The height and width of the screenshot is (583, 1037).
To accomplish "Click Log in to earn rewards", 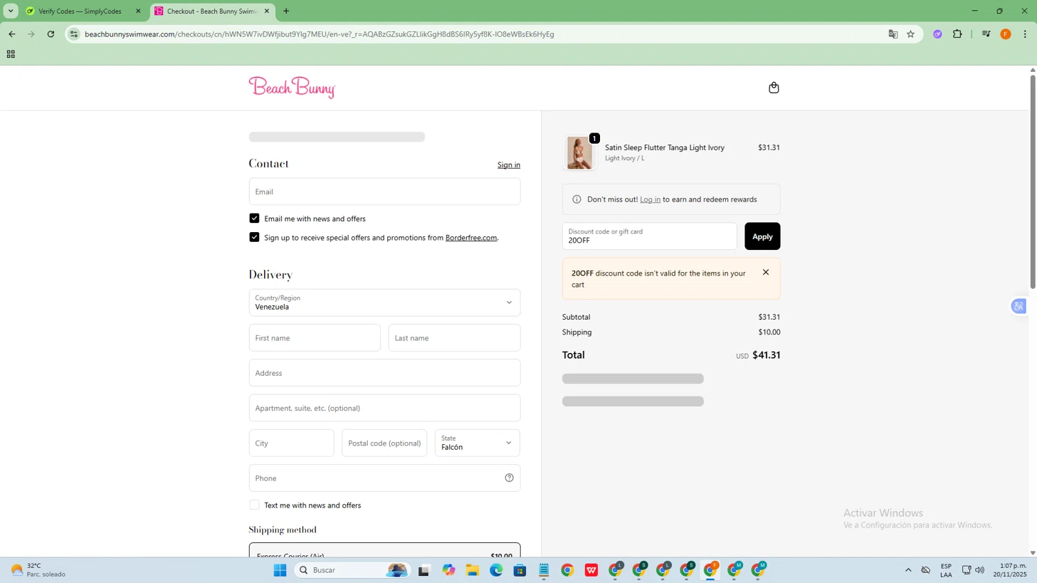I will tap(650, 200).
